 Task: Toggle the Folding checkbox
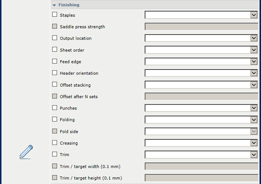pyautogui.click(x=55, y=119)
